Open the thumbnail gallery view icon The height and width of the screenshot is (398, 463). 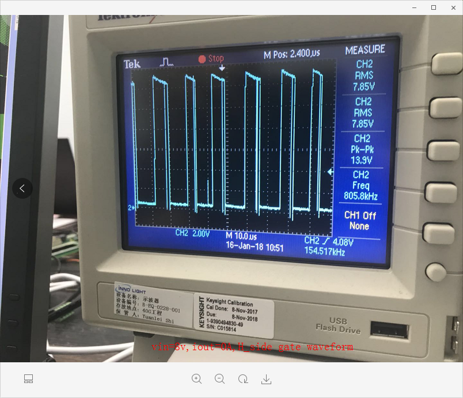(x=28, y=379)
